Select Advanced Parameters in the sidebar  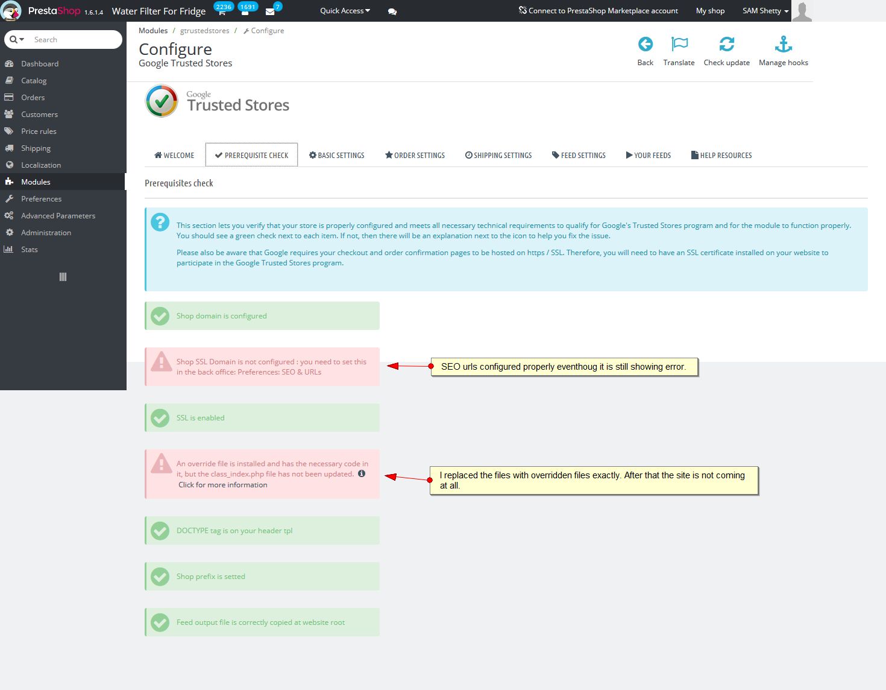click(x=58, y=216)
